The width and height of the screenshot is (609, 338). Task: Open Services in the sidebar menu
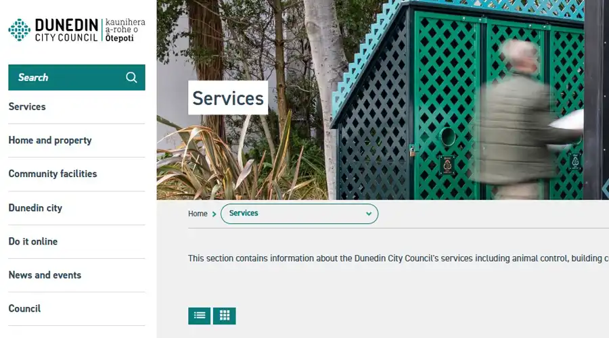click(27, 107)
